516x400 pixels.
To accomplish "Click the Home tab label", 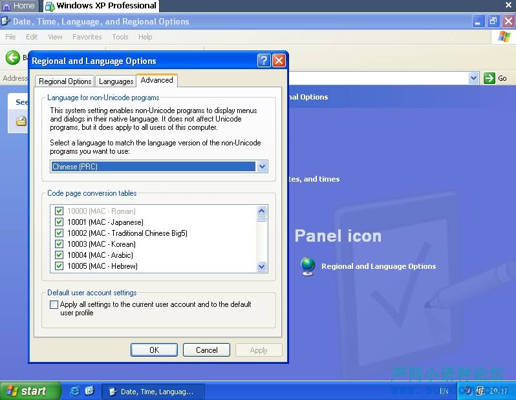I will (x=24, y=6).
